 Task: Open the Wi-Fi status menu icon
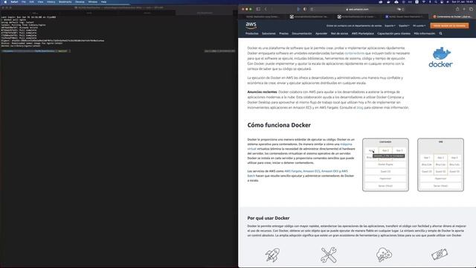coord(424,1)
